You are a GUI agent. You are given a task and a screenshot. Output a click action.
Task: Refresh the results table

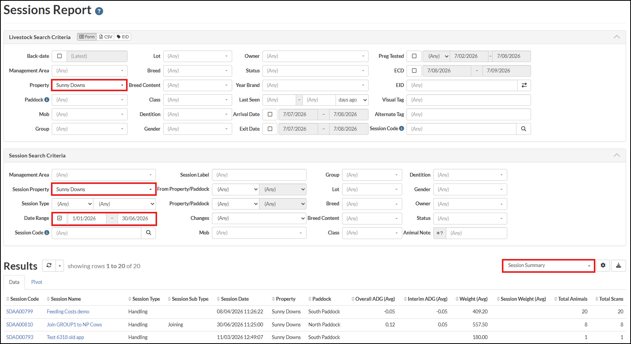click(49, 265)
